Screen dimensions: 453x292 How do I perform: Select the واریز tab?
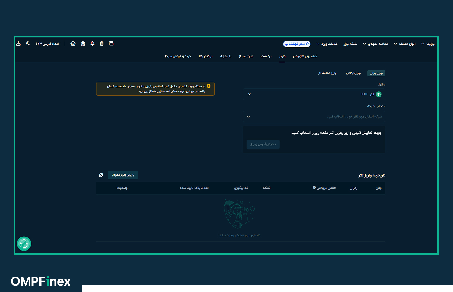tap(282, 56)
